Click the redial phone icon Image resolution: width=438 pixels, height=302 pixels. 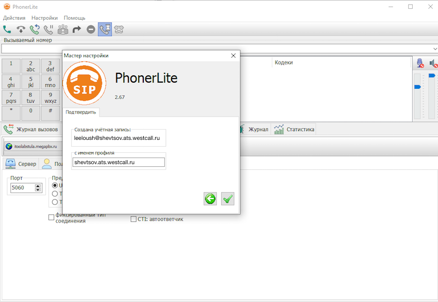(35, 29)
